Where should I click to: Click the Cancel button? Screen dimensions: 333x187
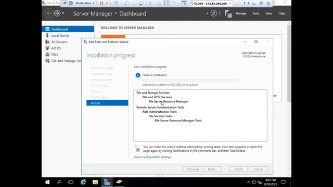tap(259, 169)
